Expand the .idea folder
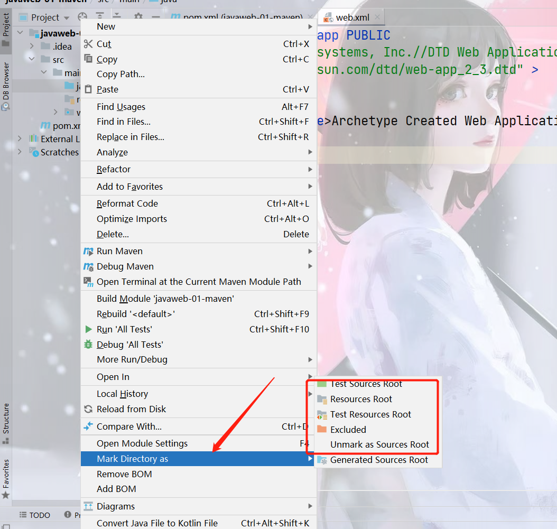The height and width of the screenshot is (529, 557). (32, 46)
